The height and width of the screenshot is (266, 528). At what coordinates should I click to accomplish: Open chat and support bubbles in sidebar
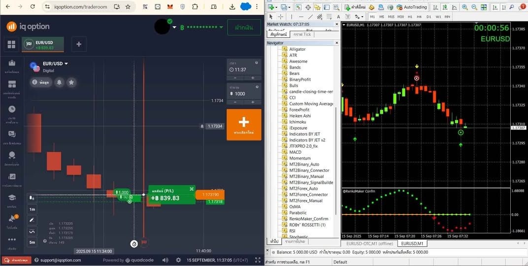click(x=12, y=134)
